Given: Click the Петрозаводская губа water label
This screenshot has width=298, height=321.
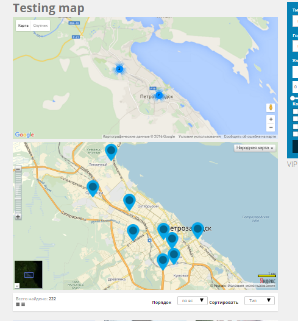Looking at the screenshot, I should click(255, 219).
